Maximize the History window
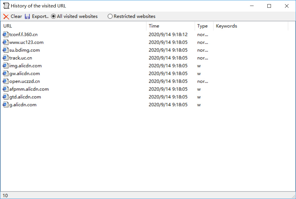This screenshot has width=296, height=199. coord(269,6)
